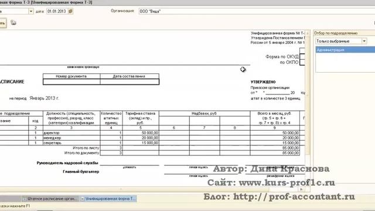Open the calendar picker next to date 01.01.2013

70,11
